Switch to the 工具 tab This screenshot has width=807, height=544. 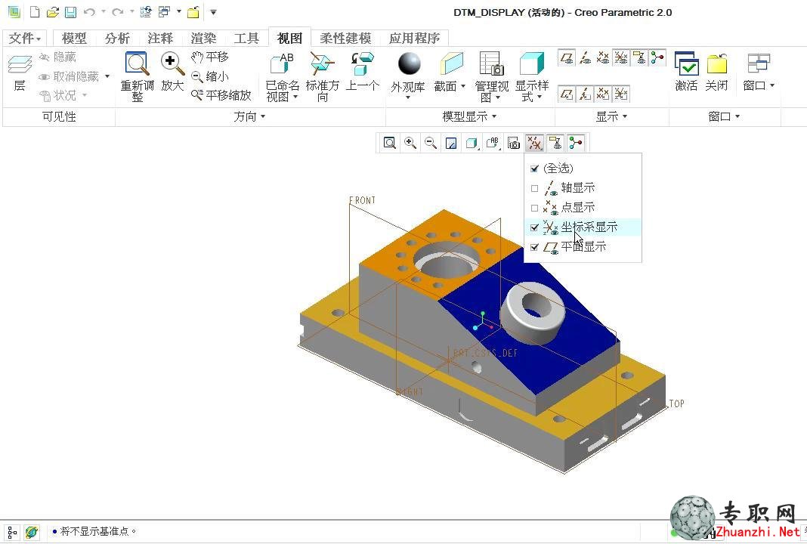[x=246, y=38]
